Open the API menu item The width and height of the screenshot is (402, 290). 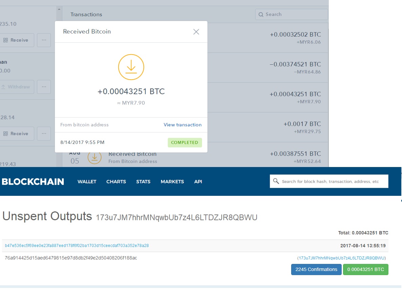pyautogui.click(x=198, y=182)
